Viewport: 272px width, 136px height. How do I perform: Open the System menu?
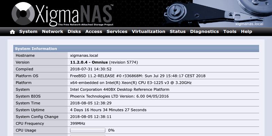click(x=28, y=32)
